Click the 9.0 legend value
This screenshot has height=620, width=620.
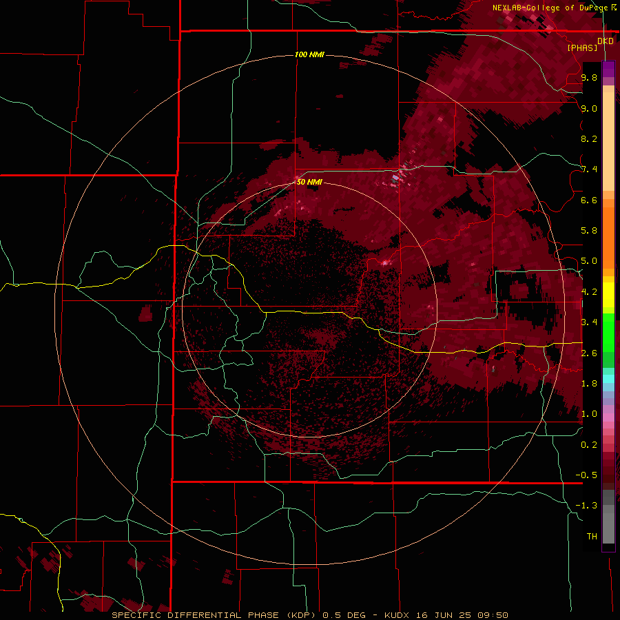click(x=589, y=108)
